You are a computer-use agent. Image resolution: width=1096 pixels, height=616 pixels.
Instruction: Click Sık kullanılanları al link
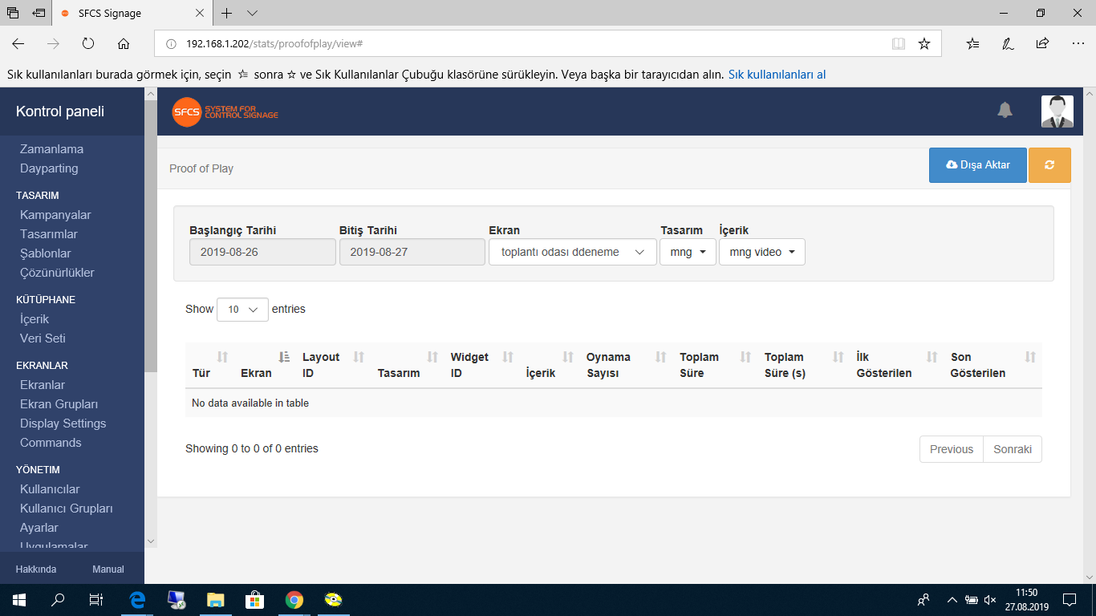pyautogui.click(x=777, y=75)
